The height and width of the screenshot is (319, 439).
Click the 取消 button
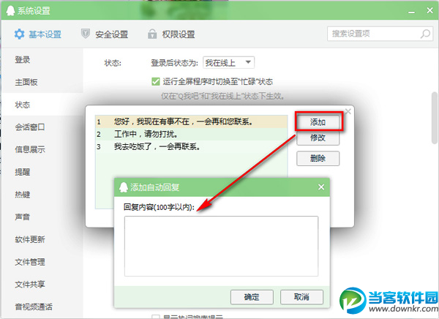[301, 297]
